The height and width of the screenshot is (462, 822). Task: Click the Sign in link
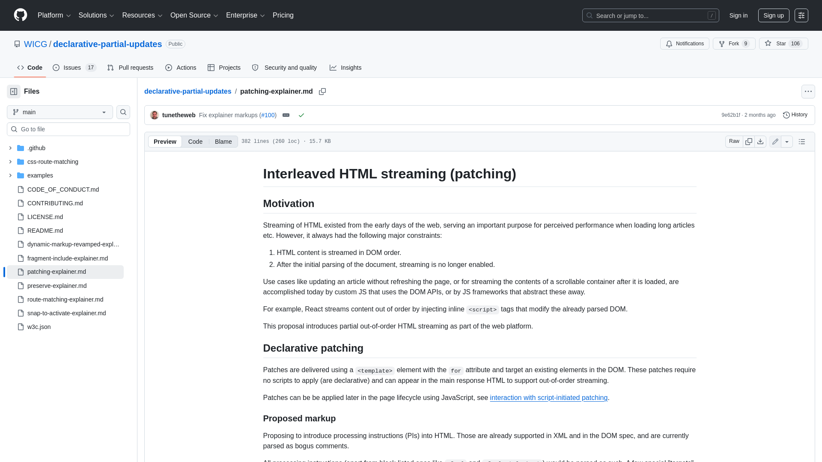tap(739, 15)
